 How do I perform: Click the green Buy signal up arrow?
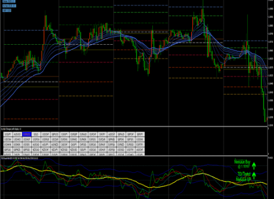254,166
